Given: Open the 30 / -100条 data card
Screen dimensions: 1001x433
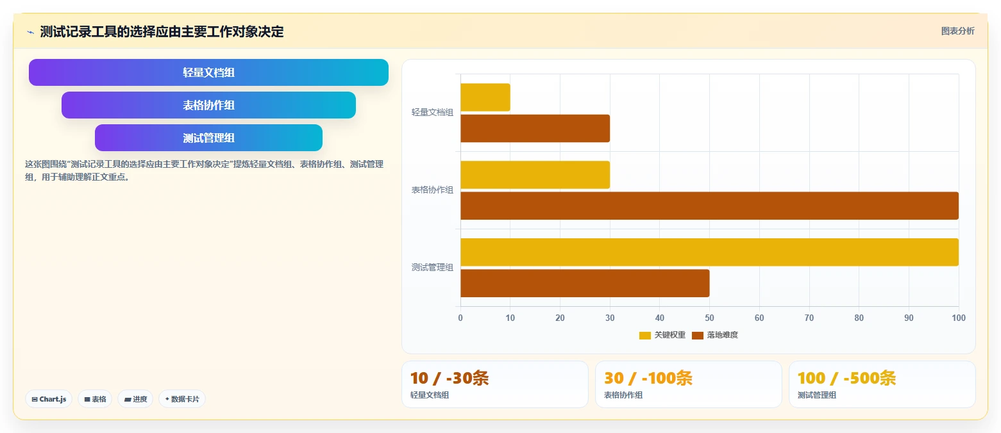Looking at the screenshot, I should pos(689,384).
